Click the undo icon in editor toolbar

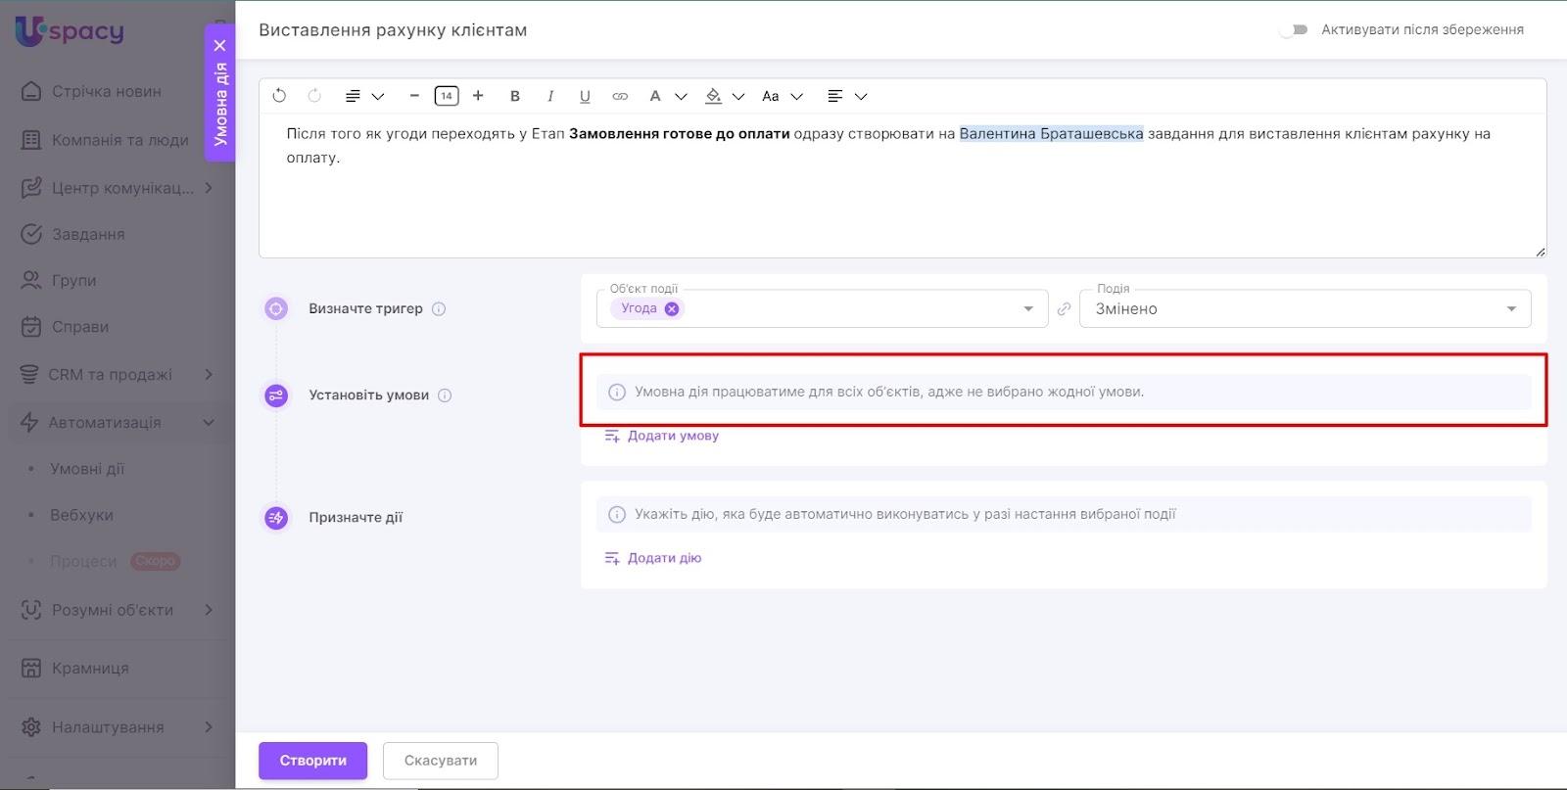click(x=279, y=96)
